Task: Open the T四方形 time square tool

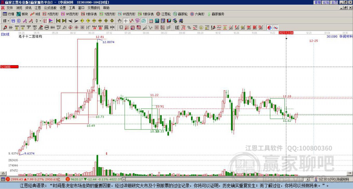Action: [108, 14]
